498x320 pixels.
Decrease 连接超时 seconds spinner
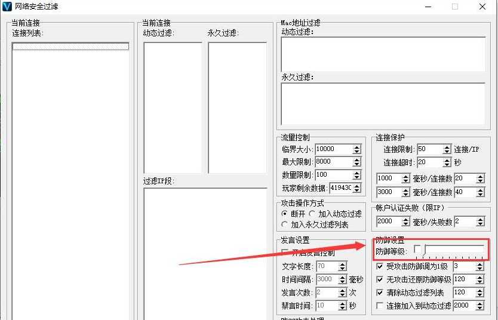tap(447, 164)
